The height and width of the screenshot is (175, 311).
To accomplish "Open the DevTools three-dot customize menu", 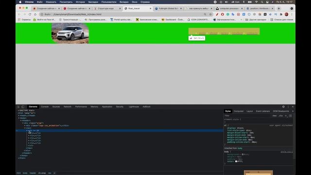I will (x=288, y=107).
